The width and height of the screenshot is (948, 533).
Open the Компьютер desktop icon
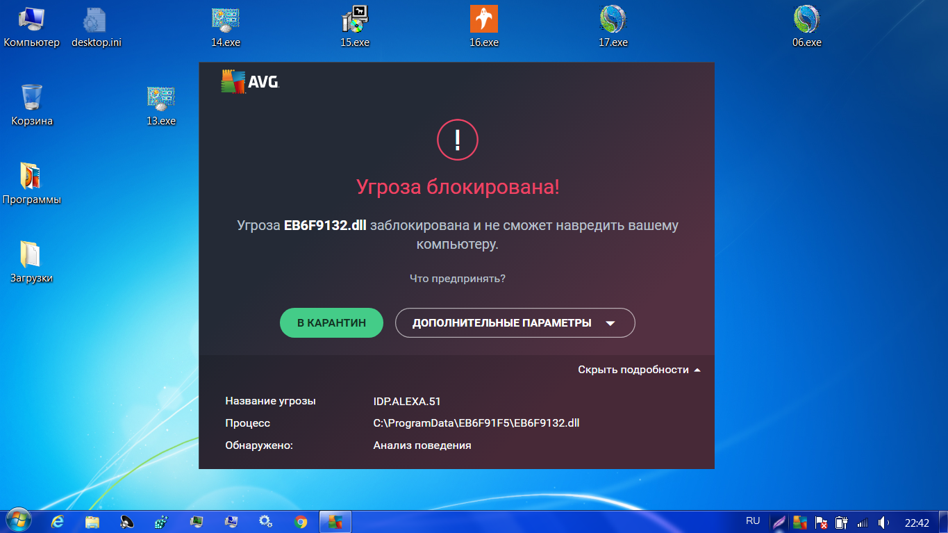32,28
